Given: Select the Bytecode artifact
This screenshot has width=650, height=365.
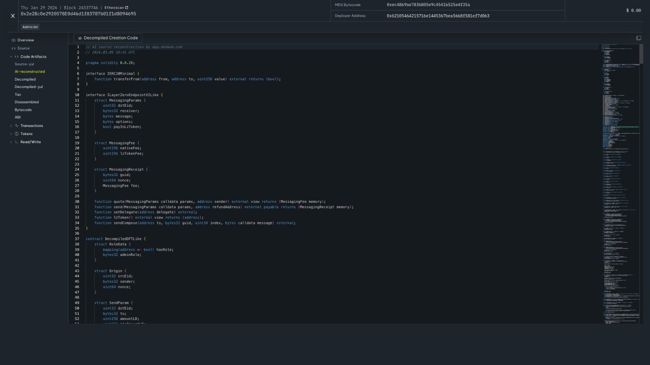Looking at the screenshot, I should [23, 110].
